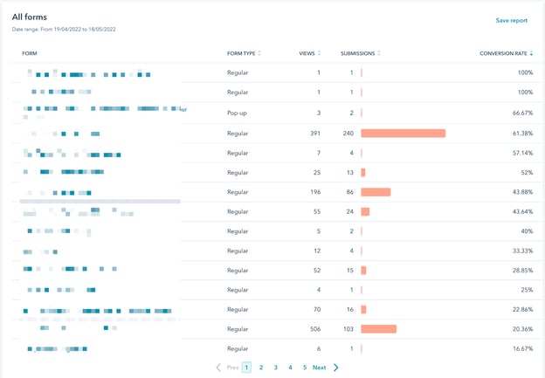Click the 61.38% conversion rate bar
Screen dimensions: 545x378
403,134
